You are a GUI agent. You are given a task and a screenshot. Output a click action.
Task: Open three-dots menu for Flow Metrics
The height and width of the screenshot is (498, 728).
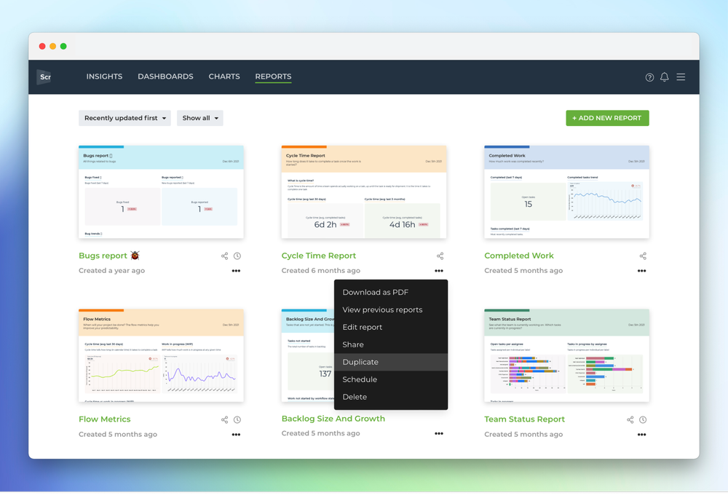tap(236, 435)
